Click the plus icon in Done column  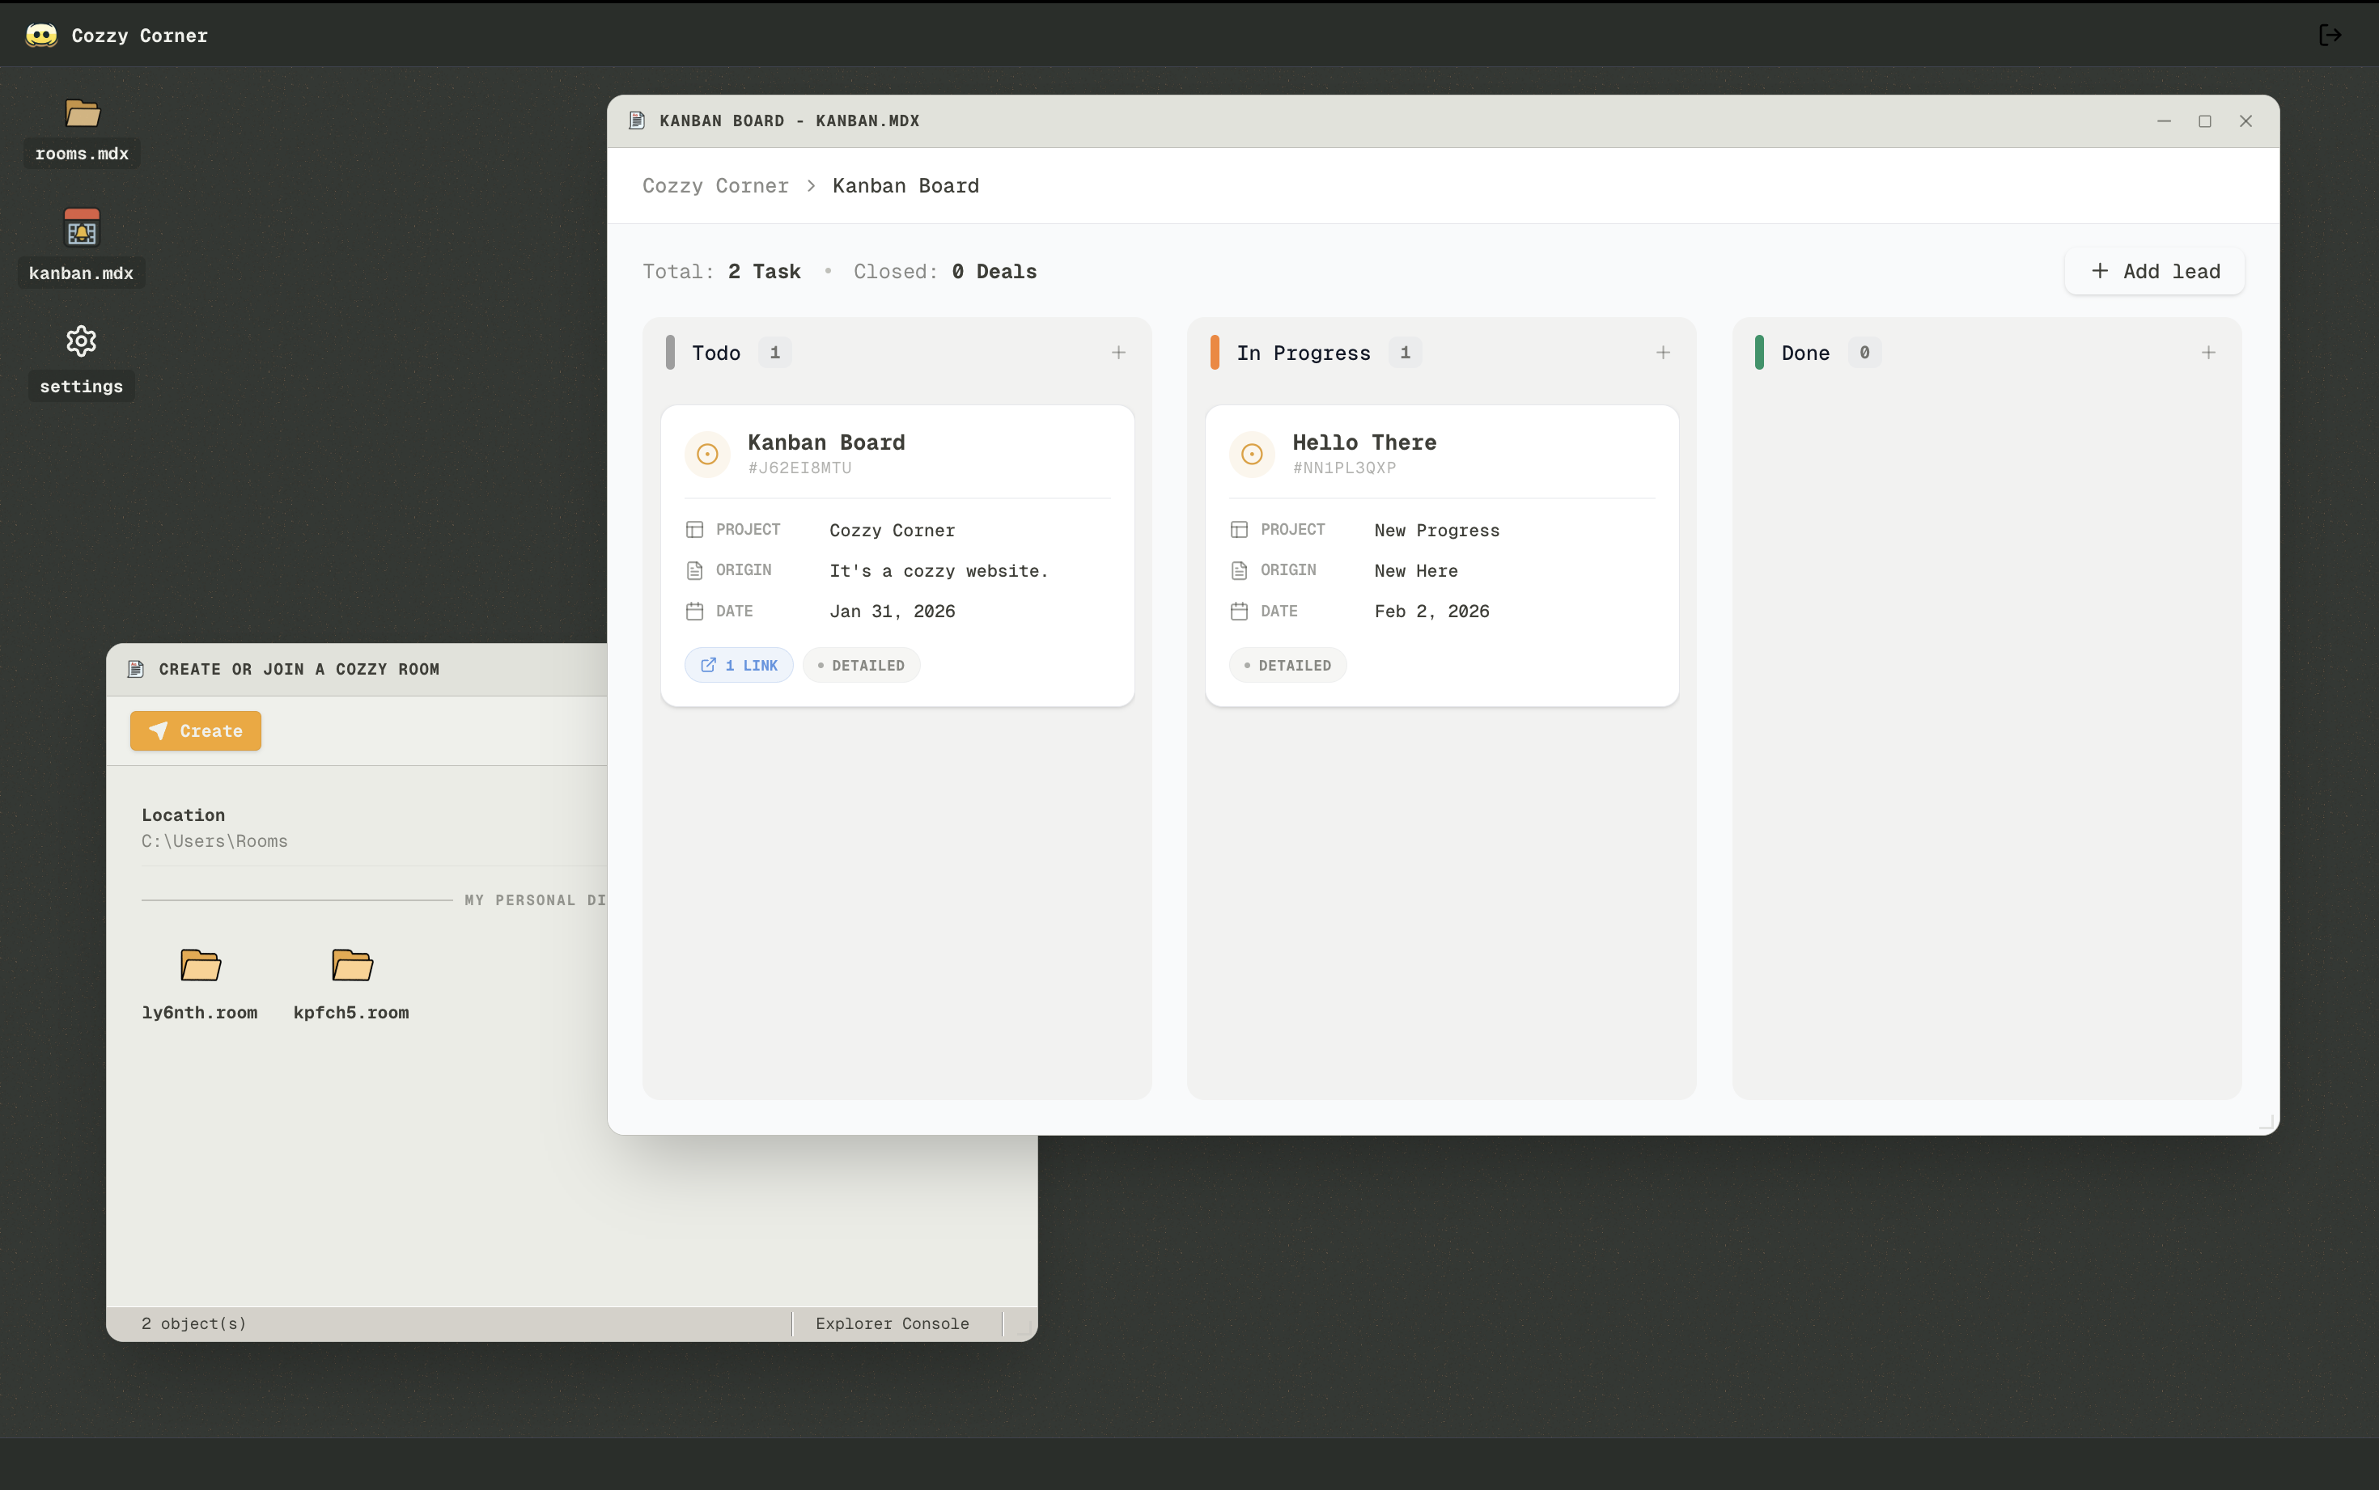point(2208,353)
